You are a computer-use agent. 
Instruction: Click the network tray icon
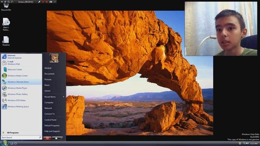[x=244, y=143]
